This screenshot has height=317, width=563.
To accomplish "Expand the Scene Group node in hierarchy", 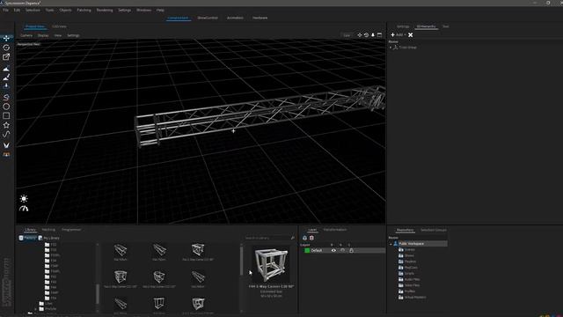I will click(391, 48).
